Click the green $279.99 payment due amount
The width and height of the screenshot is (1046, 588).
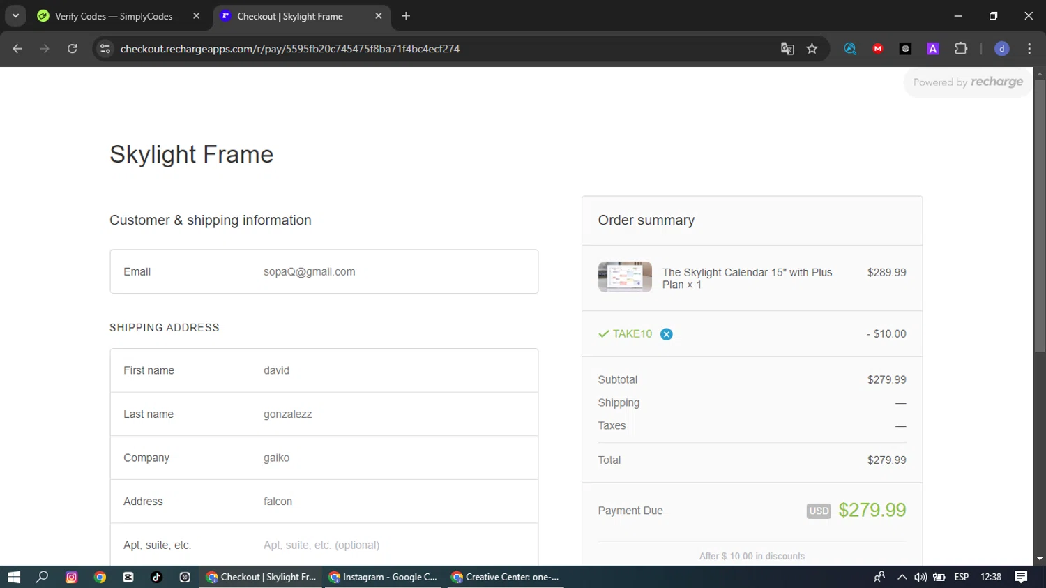coord(872,510)
